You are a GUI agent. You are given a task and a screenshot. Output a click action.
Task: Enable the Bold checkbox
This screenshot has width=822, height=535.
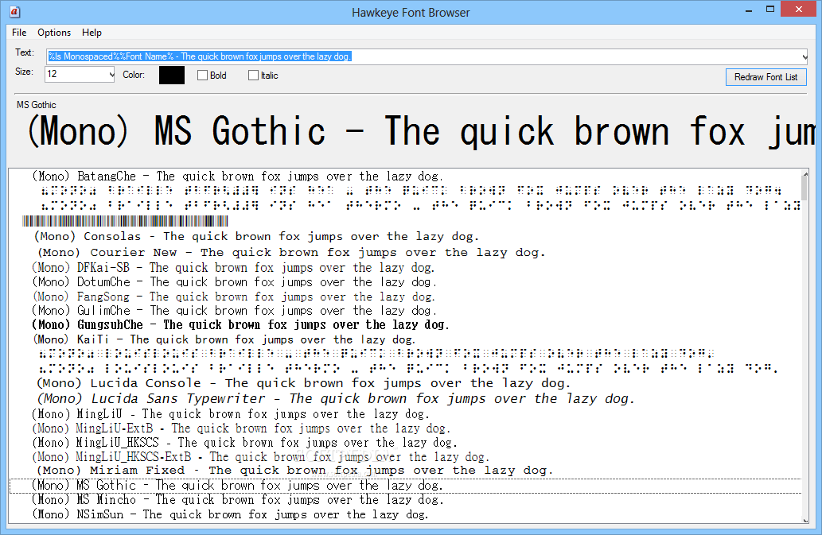202,76
